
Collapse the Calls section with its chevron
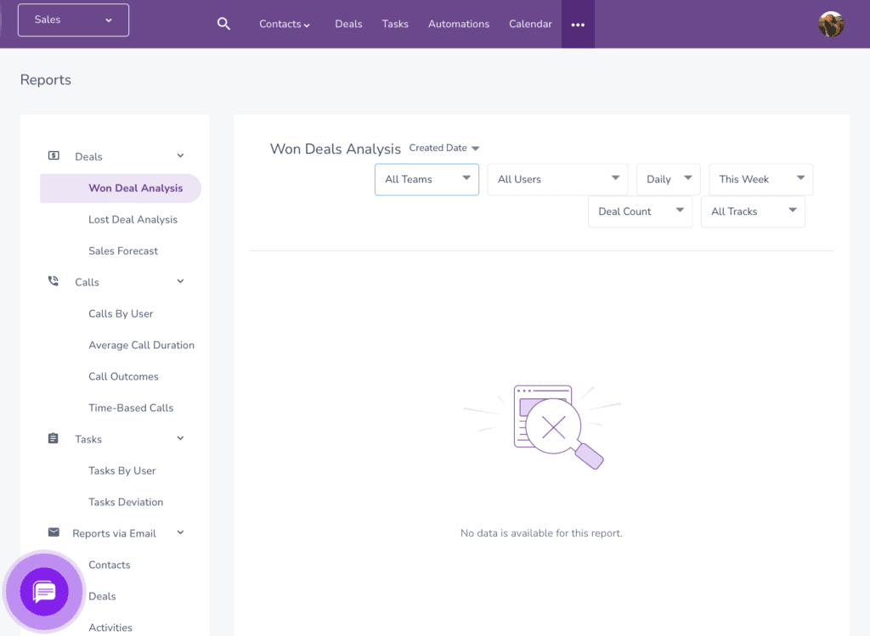coord(179,281)
